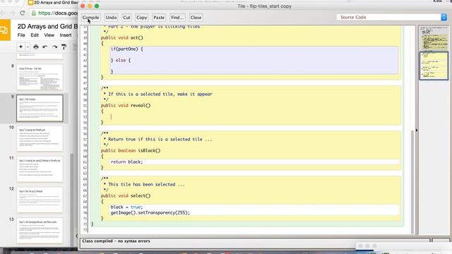
Task: Click the yellow minimize button of editor window
Action: (x=90, y=6)
